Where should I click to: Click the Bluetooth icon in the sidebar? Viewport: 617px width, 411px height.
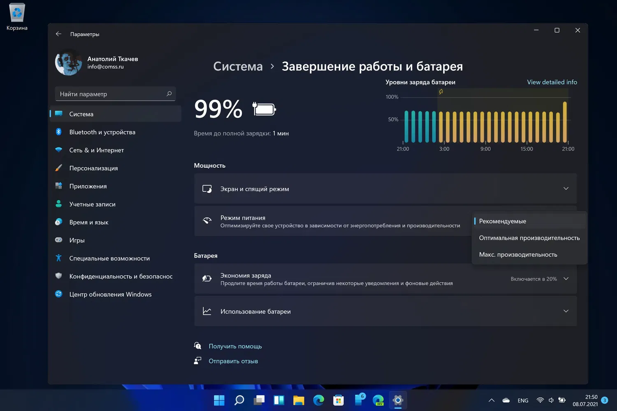59,132
